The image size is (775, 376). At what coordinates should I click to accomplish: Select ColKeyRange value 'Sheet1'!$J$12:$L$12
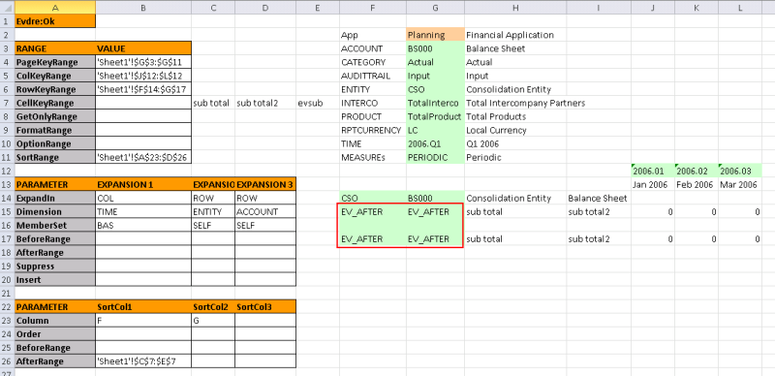143,76
